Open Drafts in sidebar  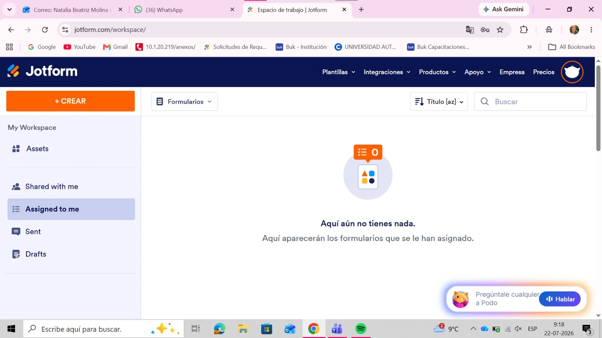(x=71, y=254)
